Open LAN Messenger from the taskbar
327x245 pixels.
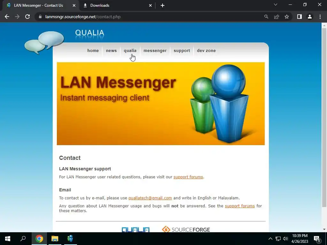point(70,239)
